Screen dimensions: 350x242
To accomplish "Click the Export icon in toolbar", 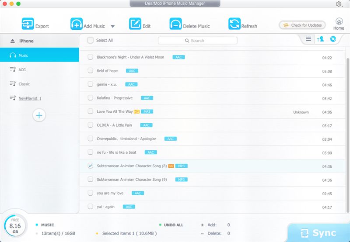I will (x=28, y=24).
